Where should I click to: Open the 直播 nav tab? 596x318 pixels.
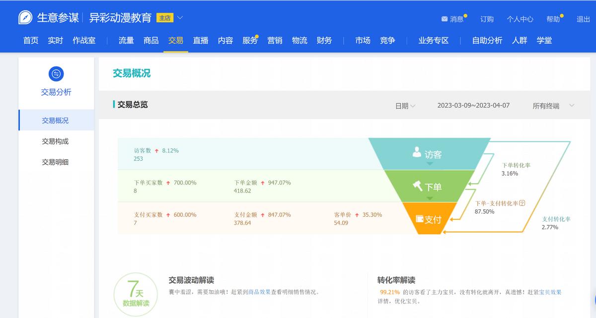coord(201,40)
